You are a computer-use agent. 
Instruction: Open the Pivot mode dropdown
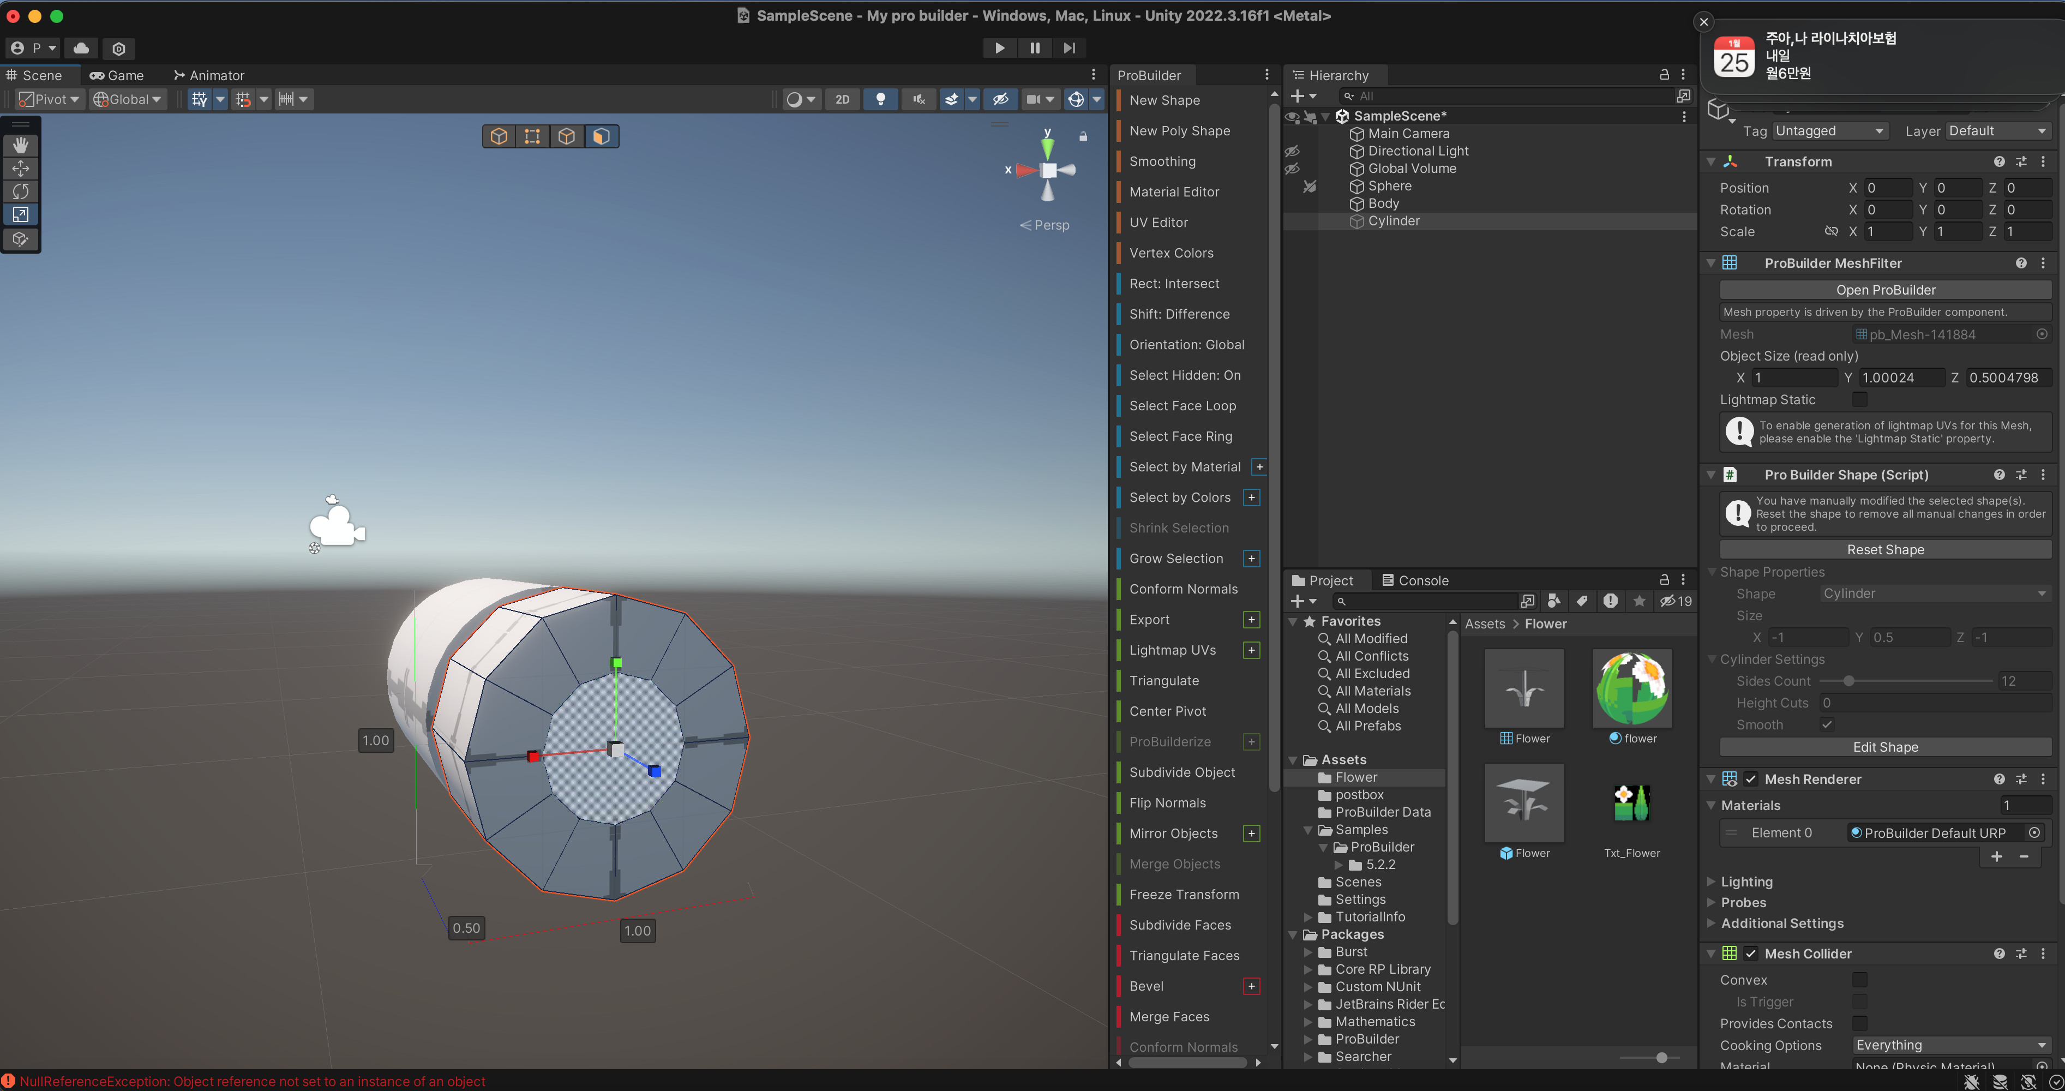coord(51,99)
